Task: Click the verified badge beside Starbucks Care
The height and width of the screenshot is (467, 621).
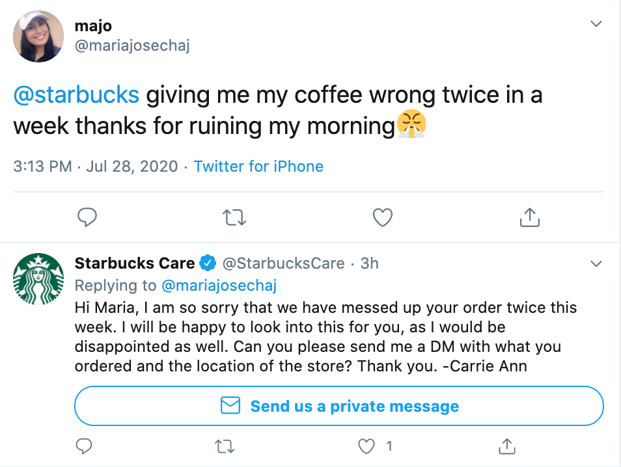Action: (x=208, y=263)
